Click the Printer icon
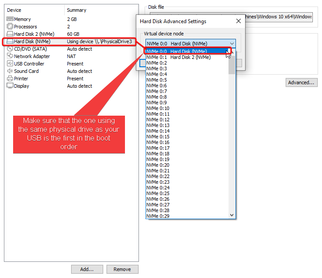The image size is (322, 278). click(10, 79)
